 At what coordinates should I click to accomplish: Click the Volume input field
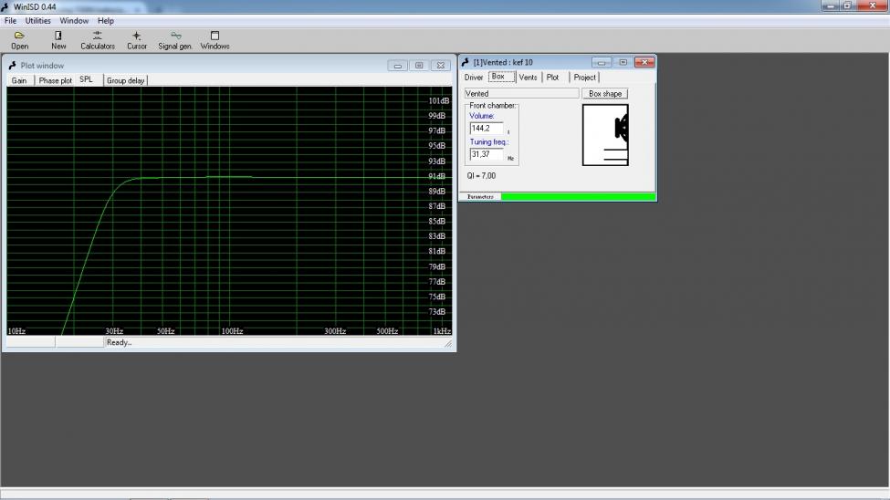pos(487,129)
